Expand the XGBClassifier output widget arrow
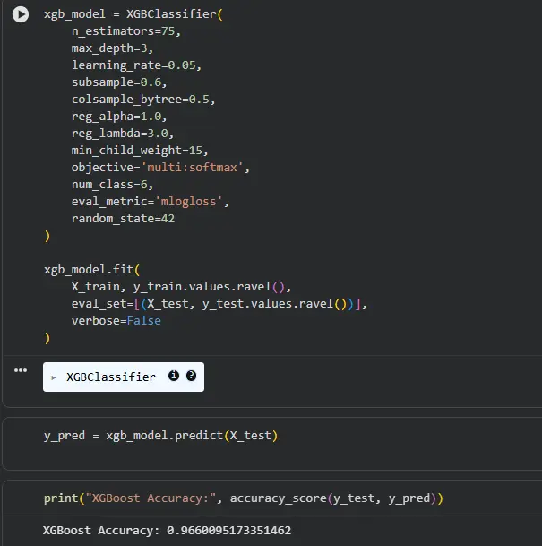 coord(53,377)
